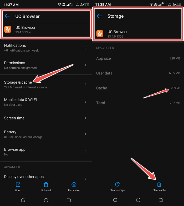Tap ~0 notifications per week text
The image size is (184, 206).
[21, 51]
